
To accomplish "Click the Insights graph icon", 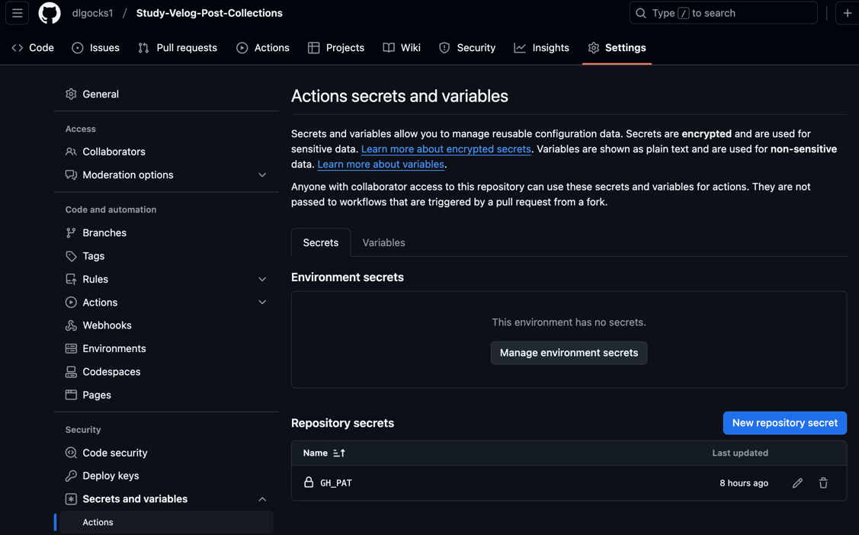I will tap(519, 48).
